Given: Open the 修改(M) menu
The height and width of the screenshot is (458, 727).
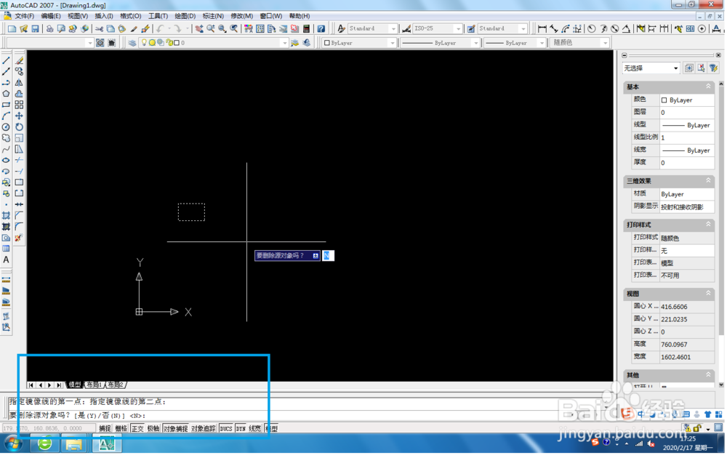Looking at the screenshot, I should pyautogui.click(x=241, y=16).
